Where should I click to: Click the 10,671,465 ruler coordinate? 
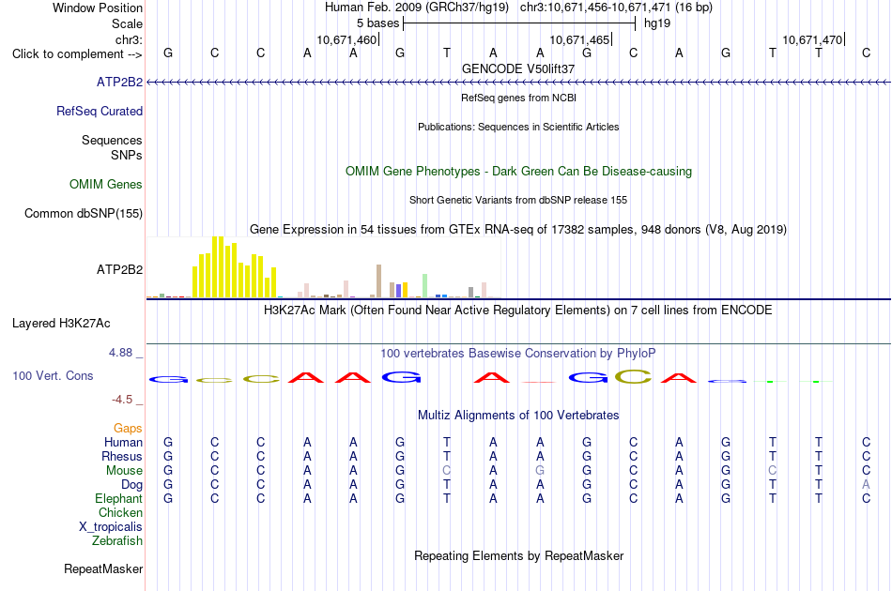[579, 39]
